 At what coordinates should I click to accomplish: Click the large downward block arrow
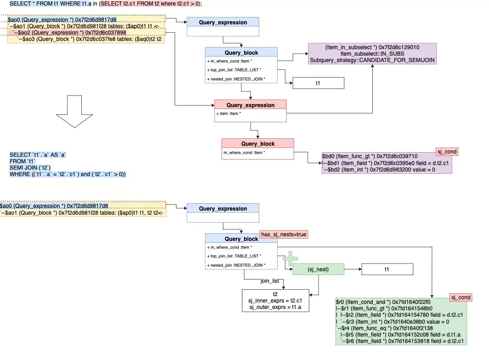point(74,111)
